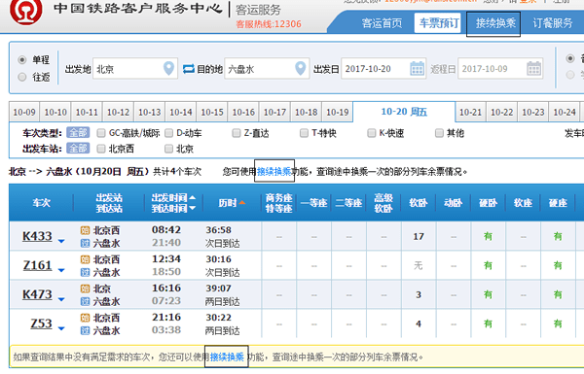
Task: Open the 车票预订 nav tab
Action: click(438, 23)
